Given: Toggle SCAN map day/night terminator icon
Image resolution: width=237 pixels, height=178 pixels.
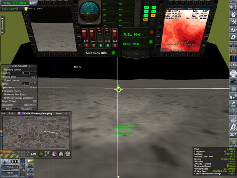Looking at the screenshot, I should 11,113.
